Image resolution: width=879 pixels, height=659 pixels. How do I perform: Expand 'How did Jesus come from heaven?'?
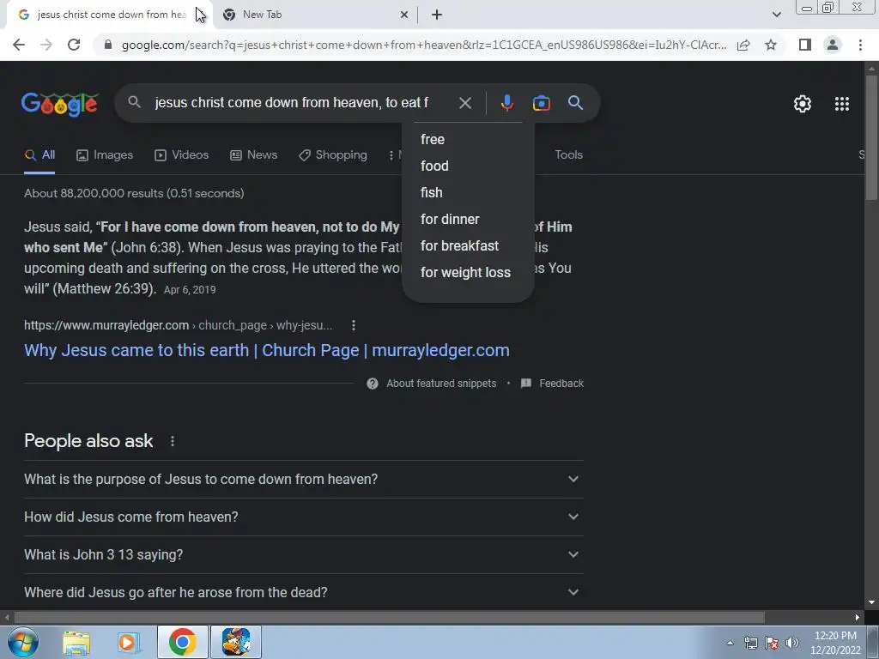tap(304, 517)
